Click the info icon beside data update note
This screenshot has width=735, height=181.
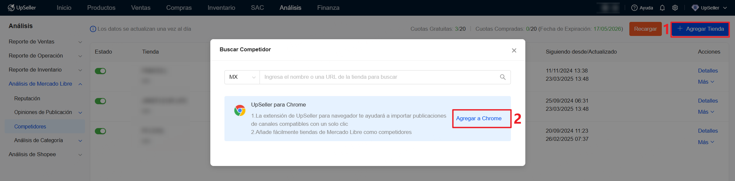tap(93, 29)
